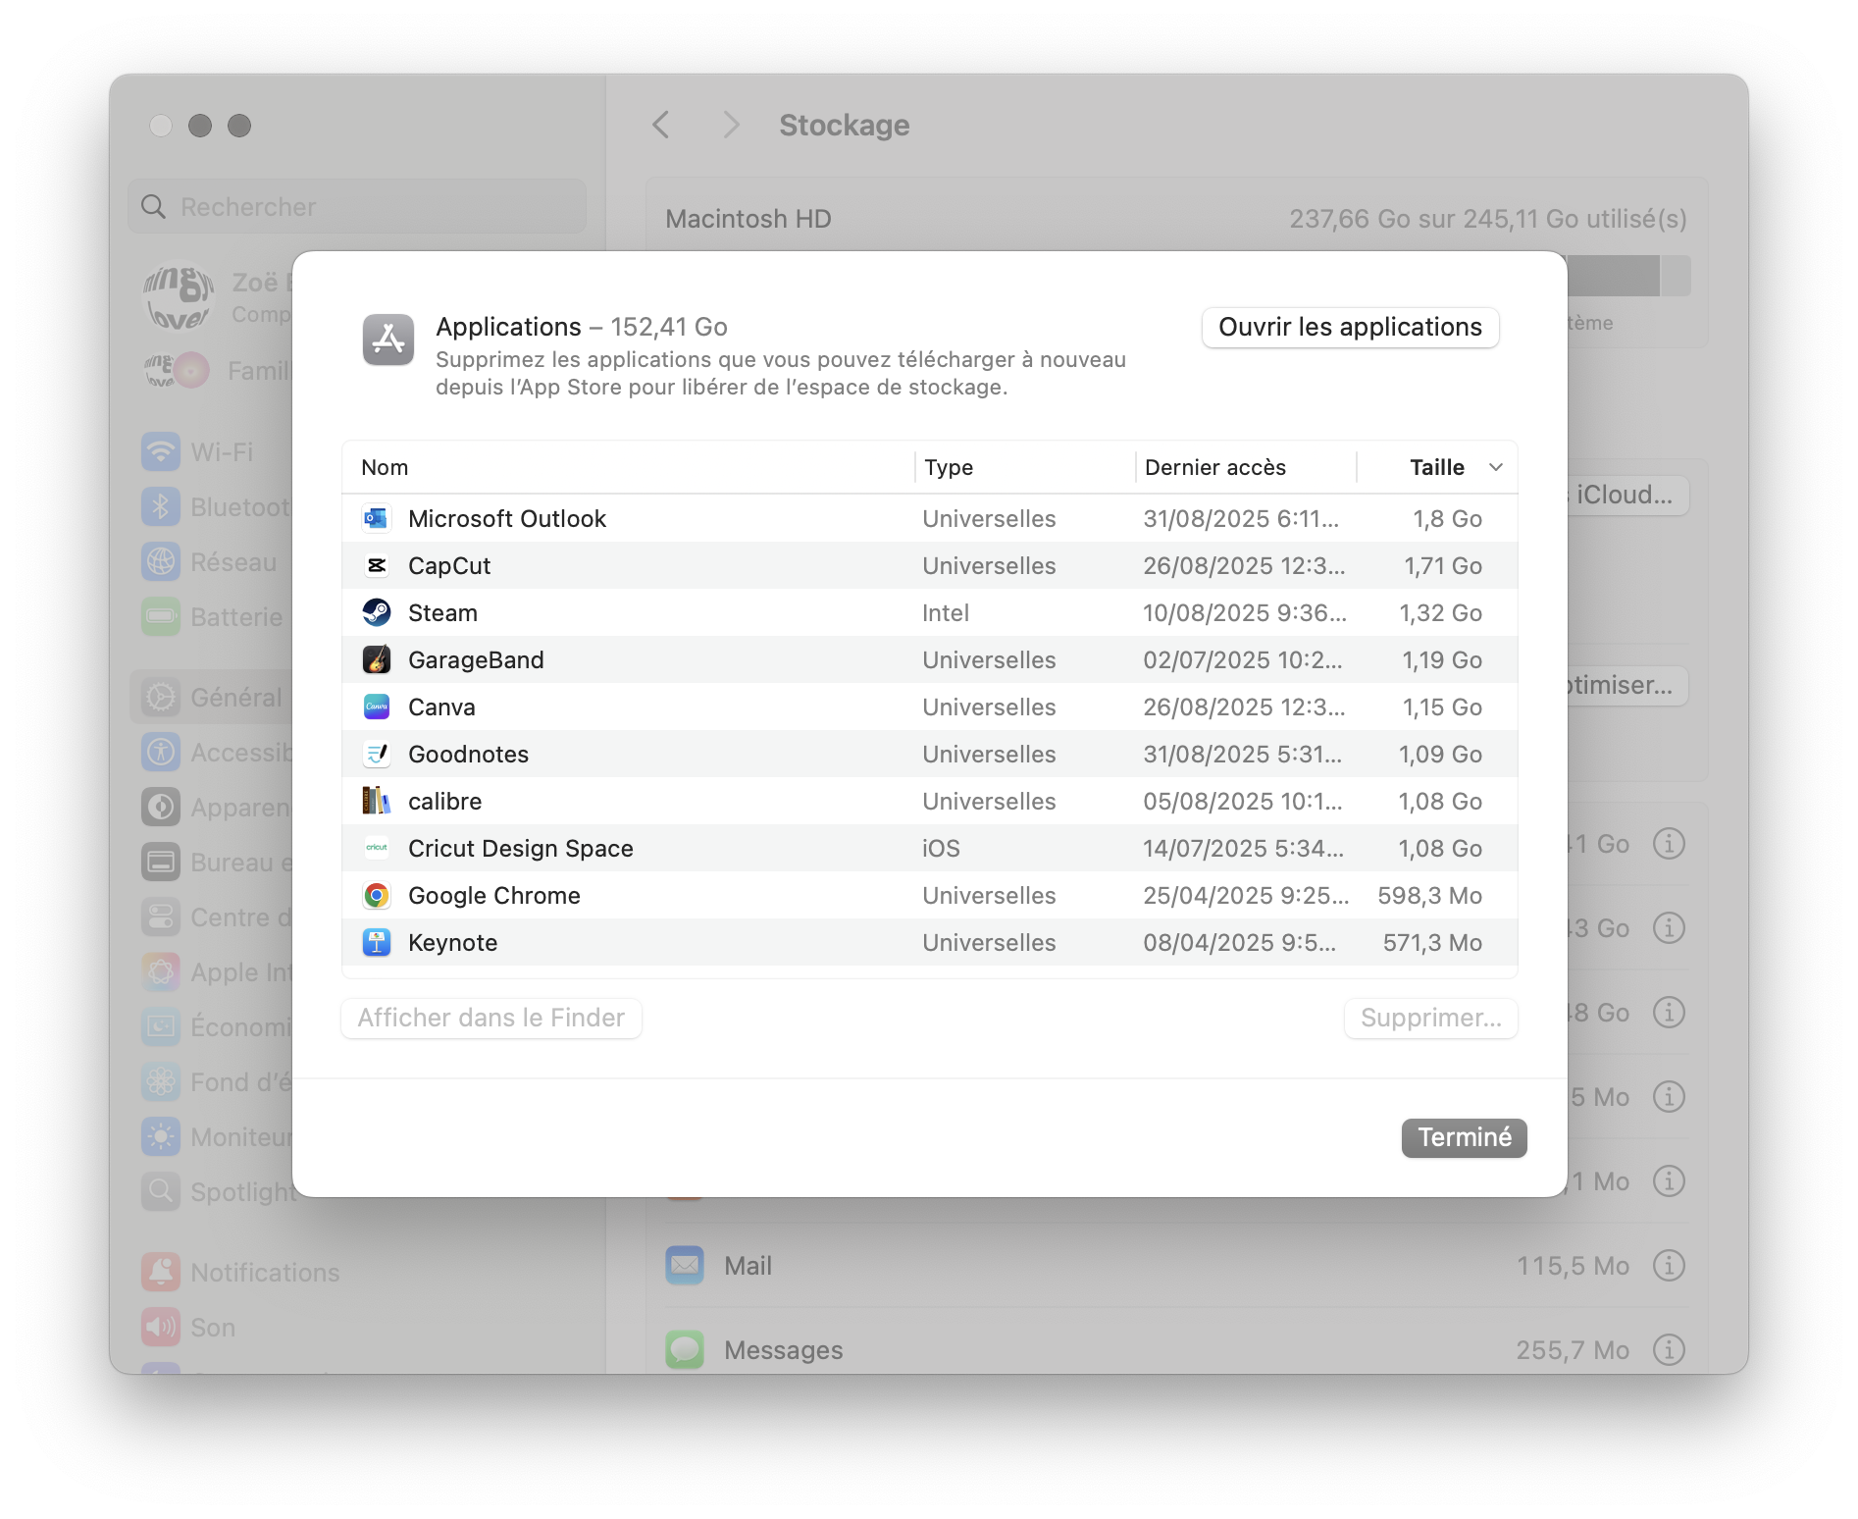Open info for Messages storage row
The image size is (1858, 1519).
(x=1669, y=1350)
